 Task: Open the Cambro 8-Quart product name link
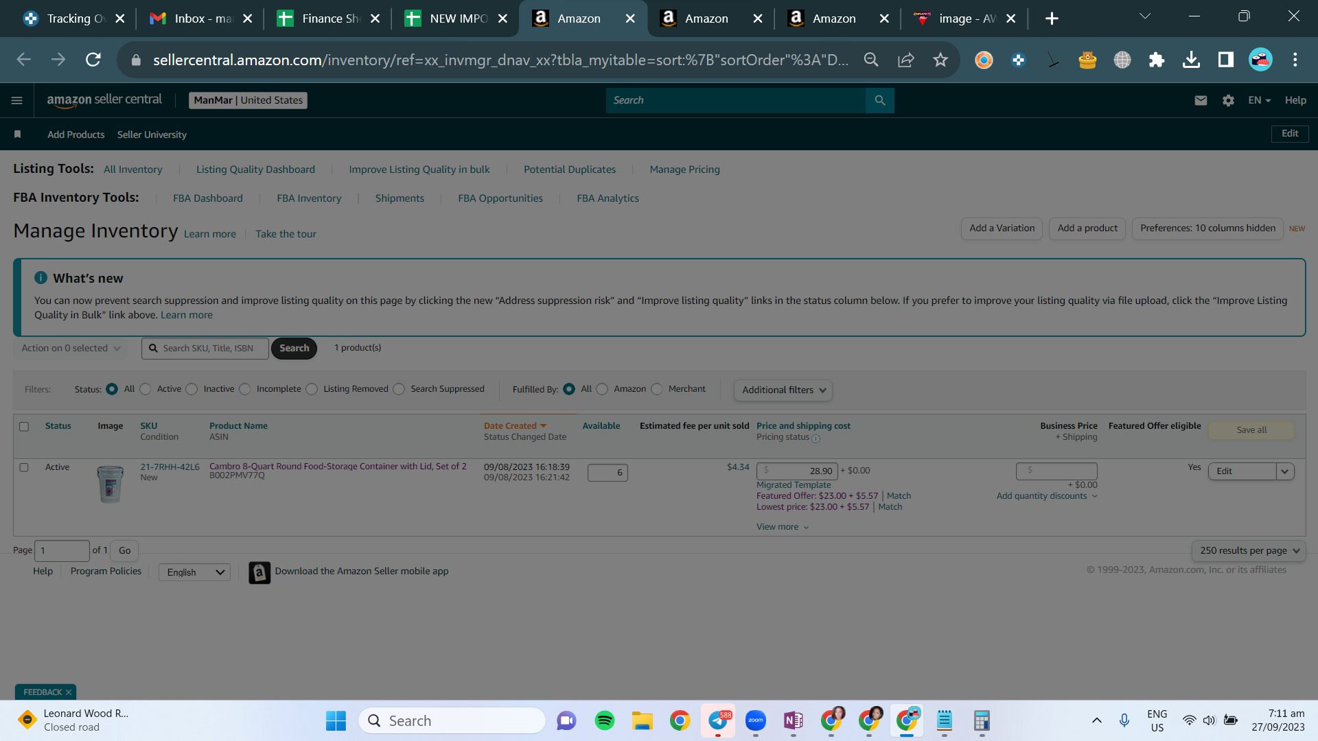point(338,467)
